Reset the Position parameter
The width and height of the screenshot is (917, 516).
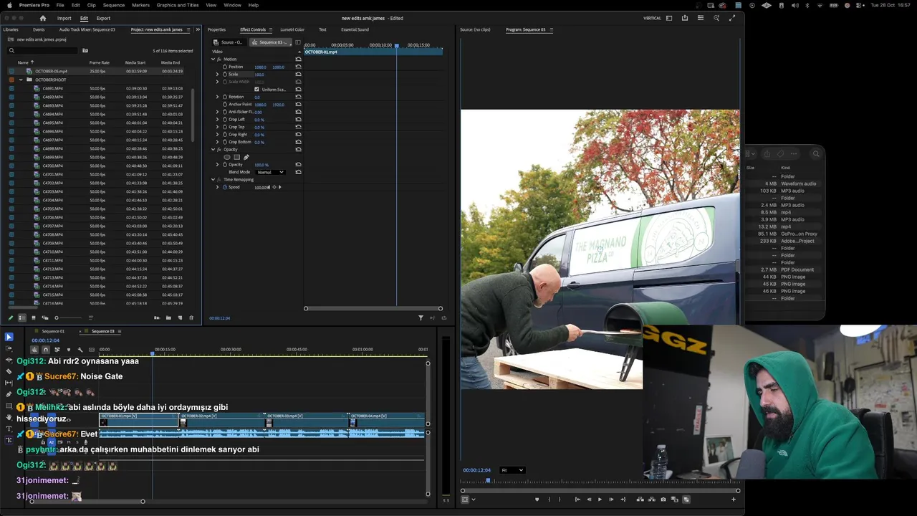pos(298,67)
